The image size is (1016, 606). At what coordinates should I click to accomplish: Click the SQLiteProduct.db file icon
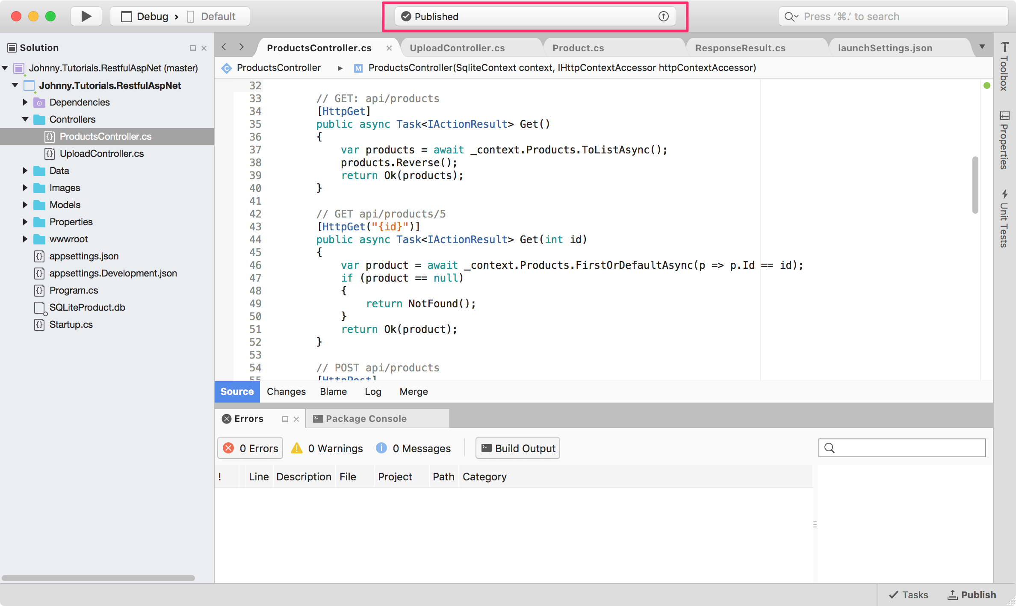click(40, 308)
